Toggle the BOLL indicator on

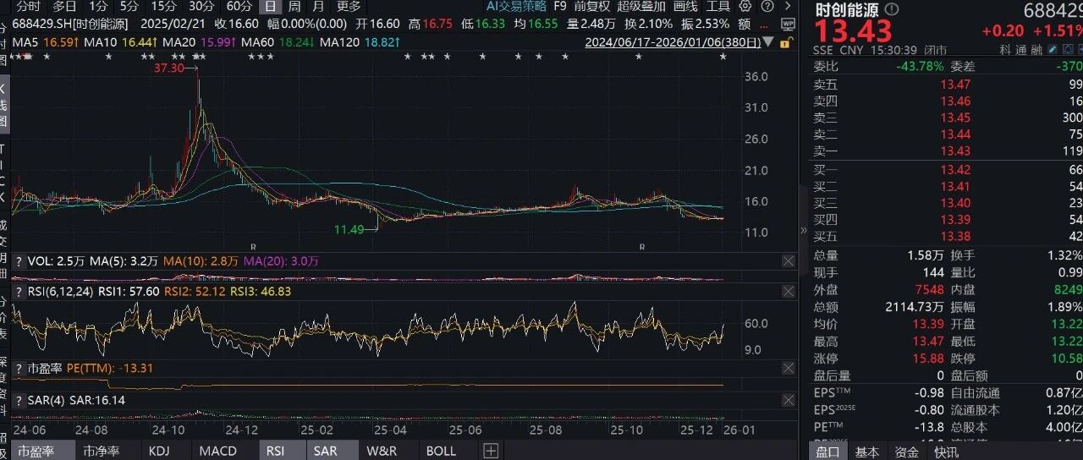[441, 451]
